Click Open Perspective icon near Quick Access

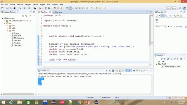pyautogui.click(x=180, y=8)
